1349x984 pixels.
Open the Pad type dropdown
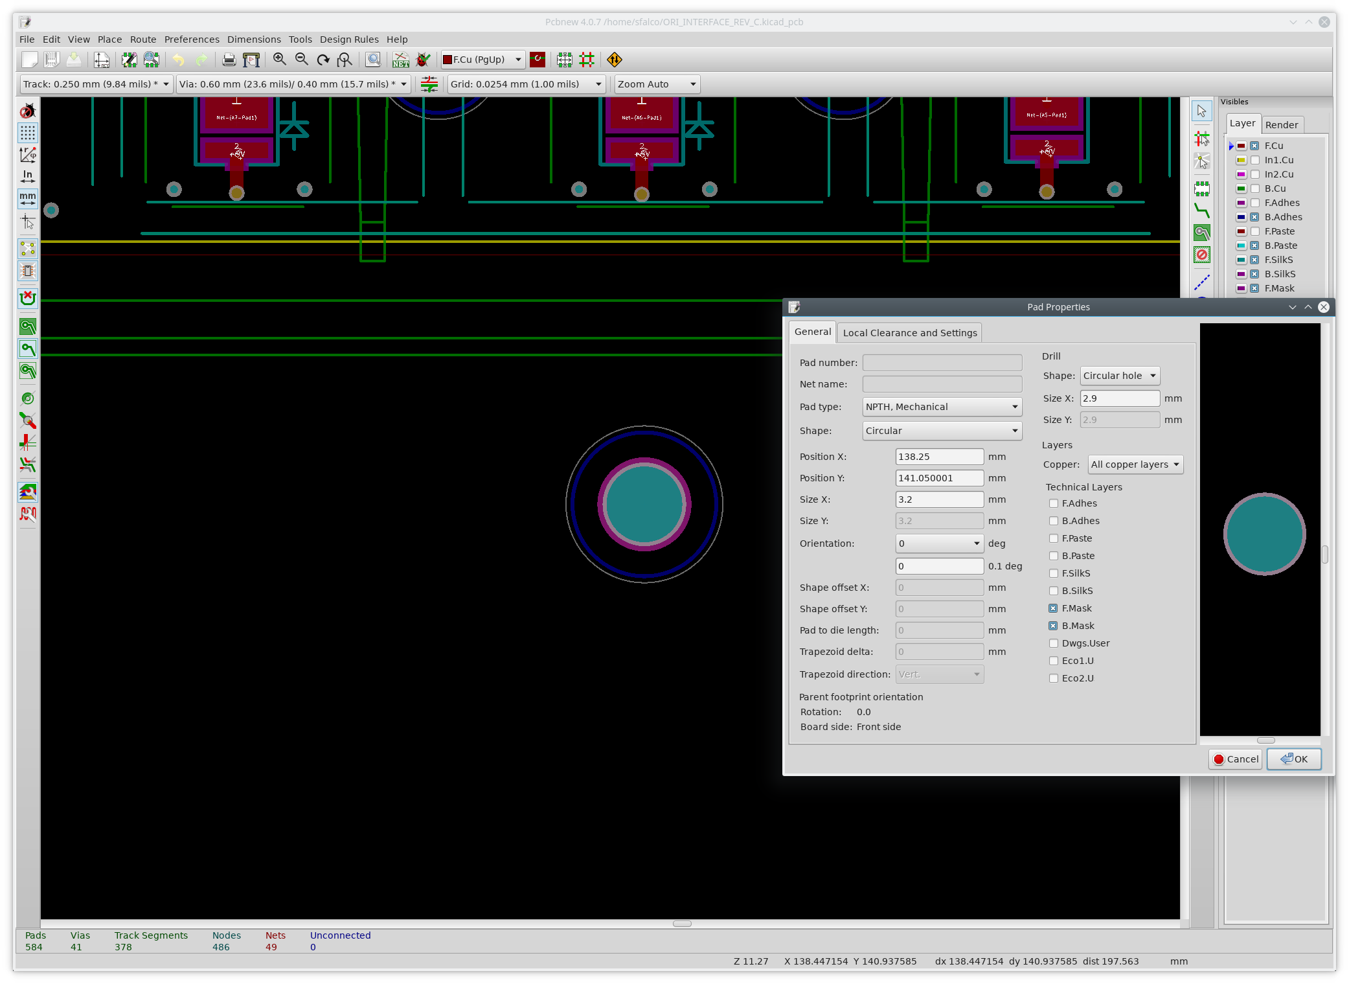pyautogui.click(x=942, y=407)
